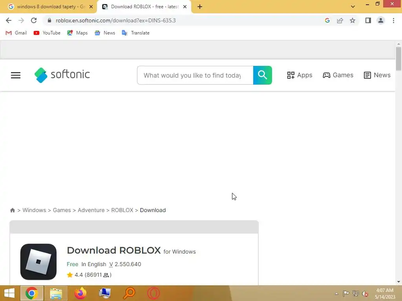This screenshot has height=301, width=402.
Task: Open the News bookmark in bookmarks bar
Action: pos(105,33)
